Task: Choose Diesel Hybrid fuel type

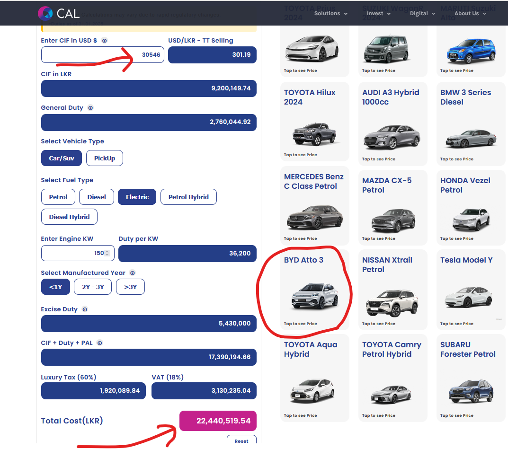Action: [x=69, y=217]
